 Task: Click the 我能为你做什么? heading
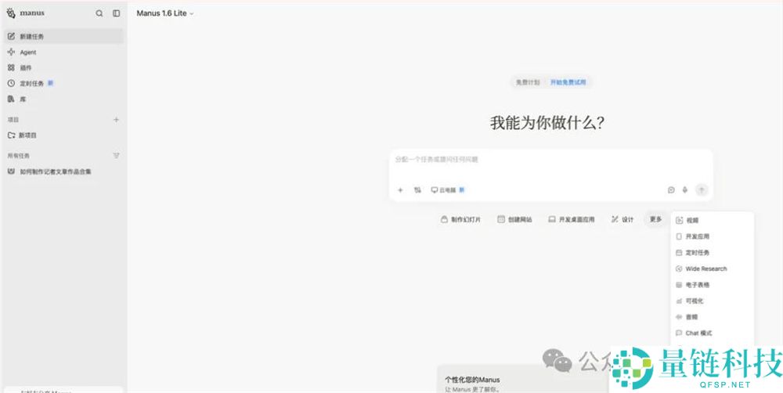point(547,122)
